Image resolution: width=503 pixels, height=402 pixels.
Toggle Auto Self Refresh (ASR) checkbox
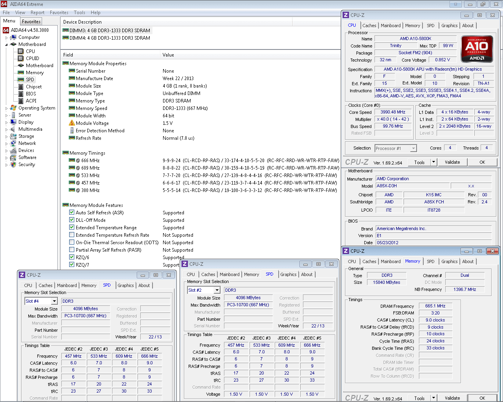tap(72, 212)
